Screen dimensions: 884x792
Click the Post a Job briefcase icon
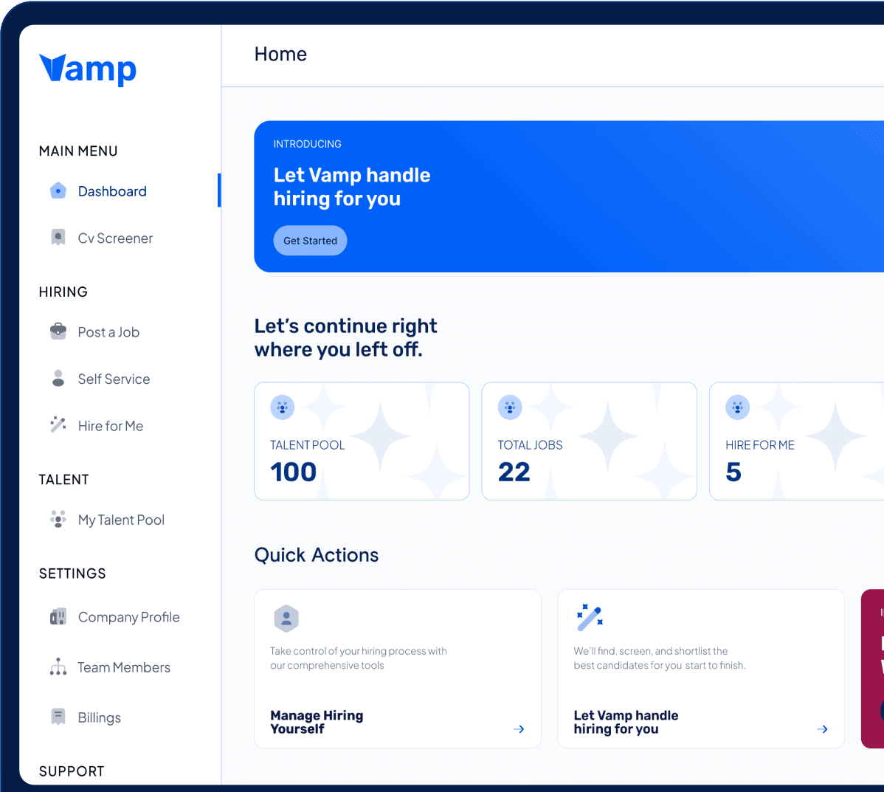[58, 331]
